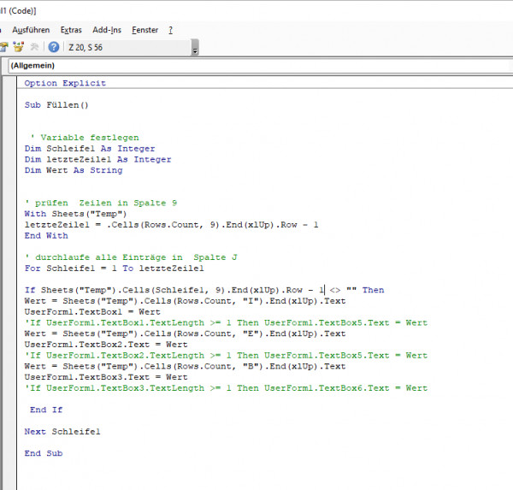Open the Fenster menu
This screenshot has width=513, height=490.
[x=145, y=30]
